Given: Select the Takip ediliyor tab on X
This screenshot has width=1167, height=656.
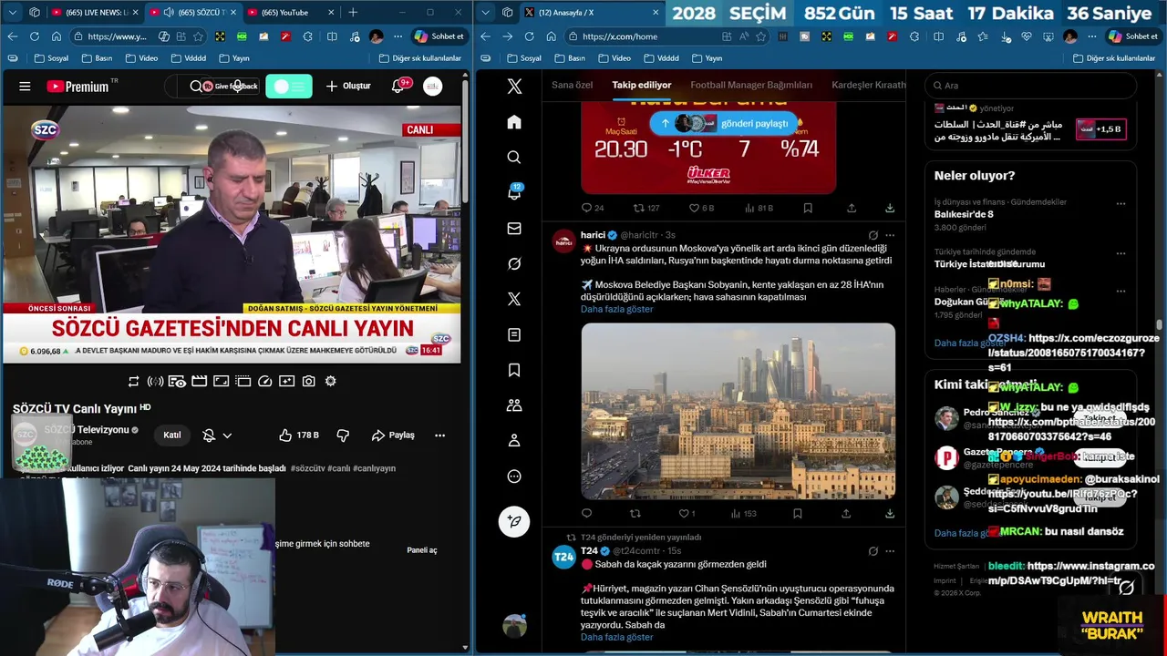Looking at the screenshot, I should click(642, 85).
